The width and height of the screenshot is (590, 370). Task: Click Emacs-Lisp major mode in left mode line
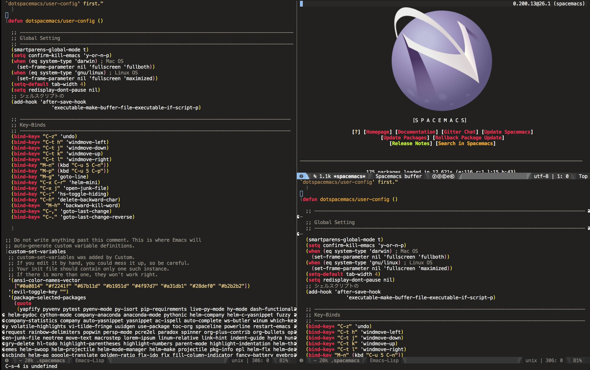(90, 360)
